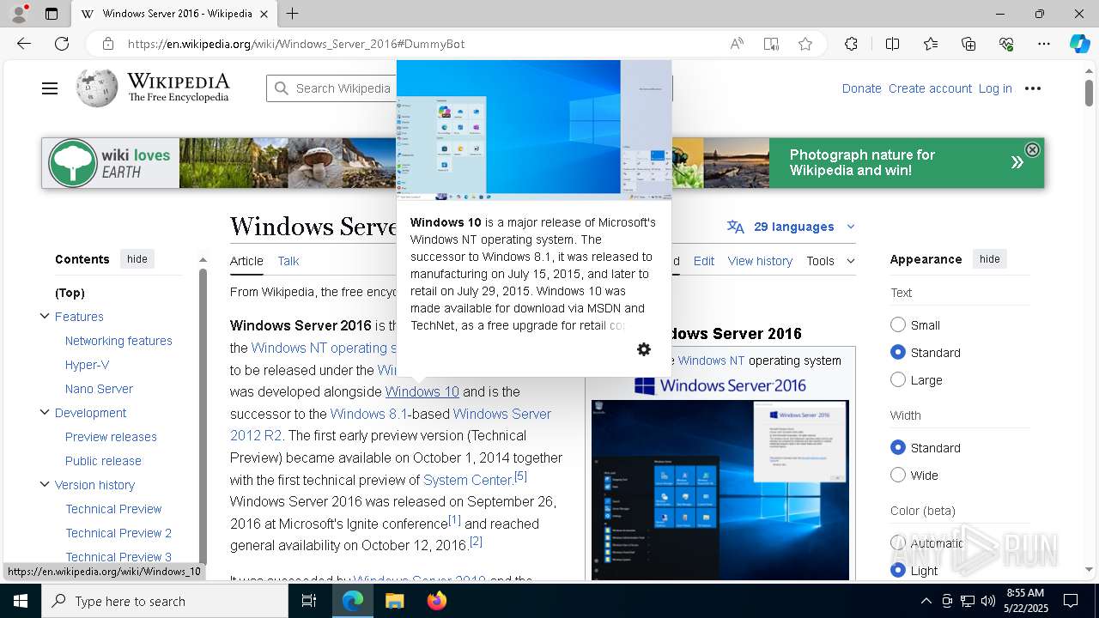
Task: Select Light color mode
Action: click(x=898, y=570)
